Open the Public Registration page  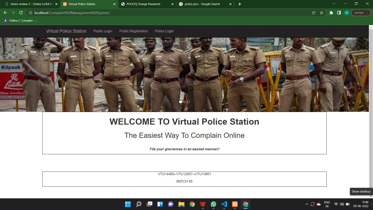click(133, 31)
